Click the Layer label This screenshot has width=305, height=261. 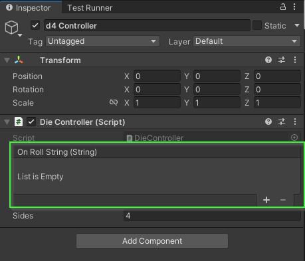click(179, 42)
